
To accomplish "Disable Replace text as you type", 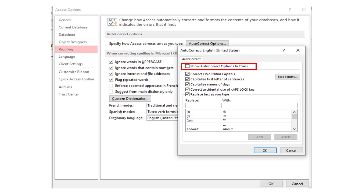I will tap(187, 94).
